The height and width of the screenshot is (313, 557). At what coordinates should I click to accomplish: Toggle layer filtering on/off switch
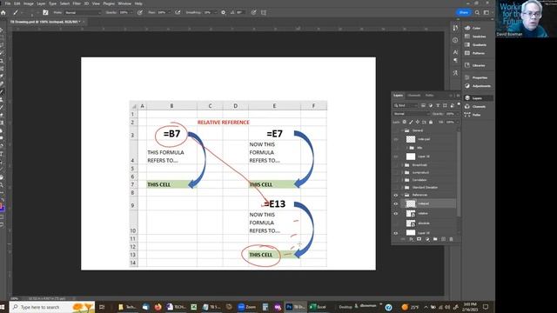[x=459, y=104]
